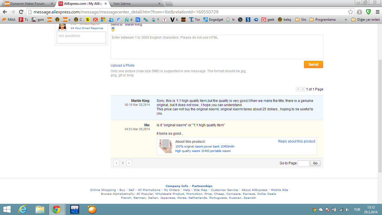Image resolution: width=382 pixels, height=215 pixels.
Task: Click the browser address bar URL
Action: (126, 12)
